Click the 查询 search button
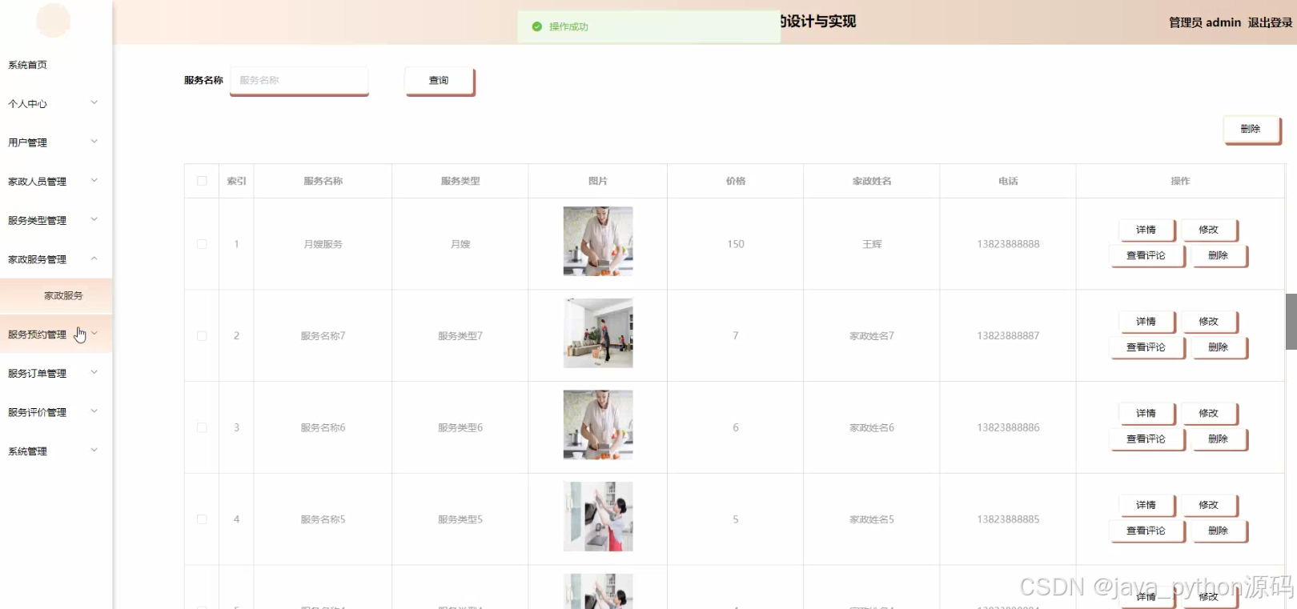Viewport: 1297px width, 609px height. point(440,81)
